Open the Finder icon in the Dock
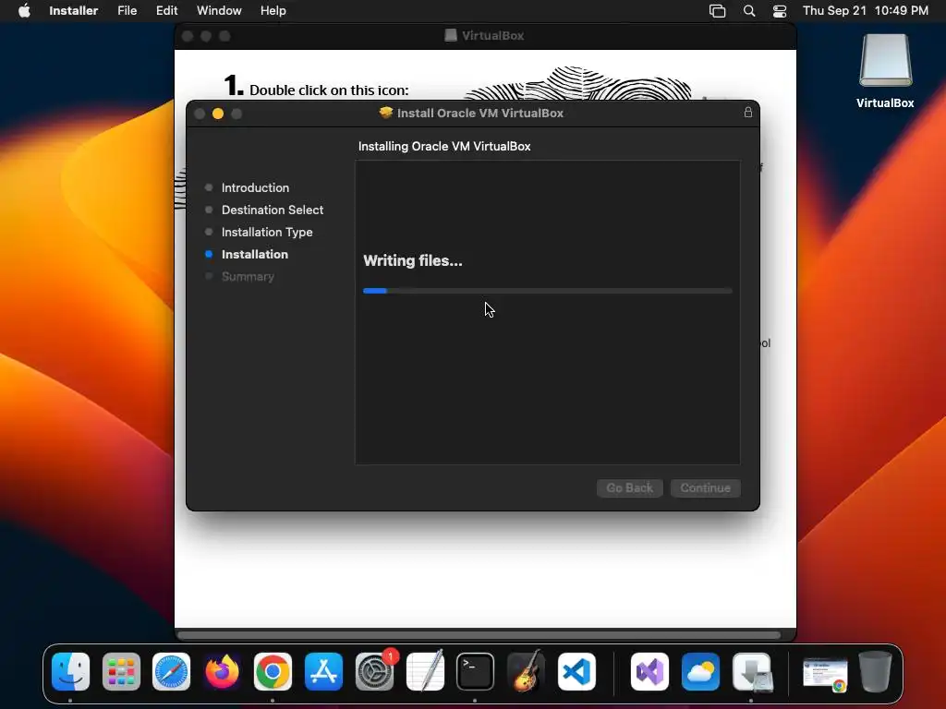Viewport: 946px width, 709px height. 70,671
